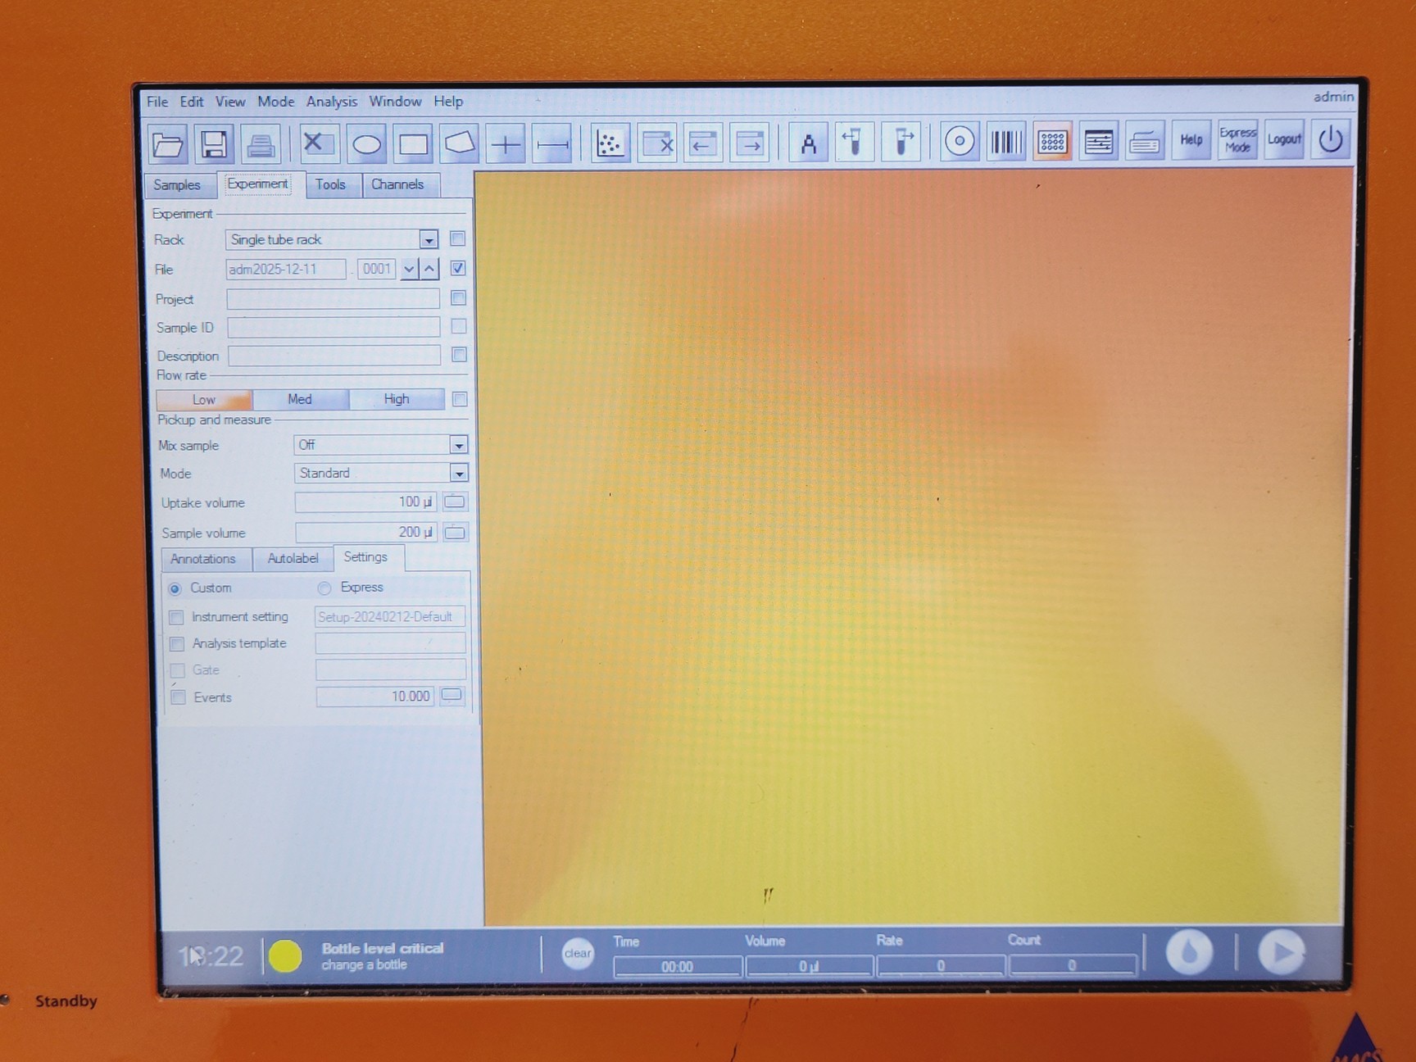
Task: Open the Mix sample dropdown
Action: (x=459, y=445)
